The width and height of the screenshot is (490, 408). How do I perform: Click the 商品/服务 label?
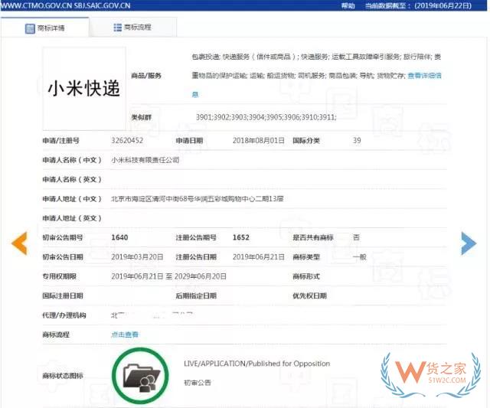146,76
